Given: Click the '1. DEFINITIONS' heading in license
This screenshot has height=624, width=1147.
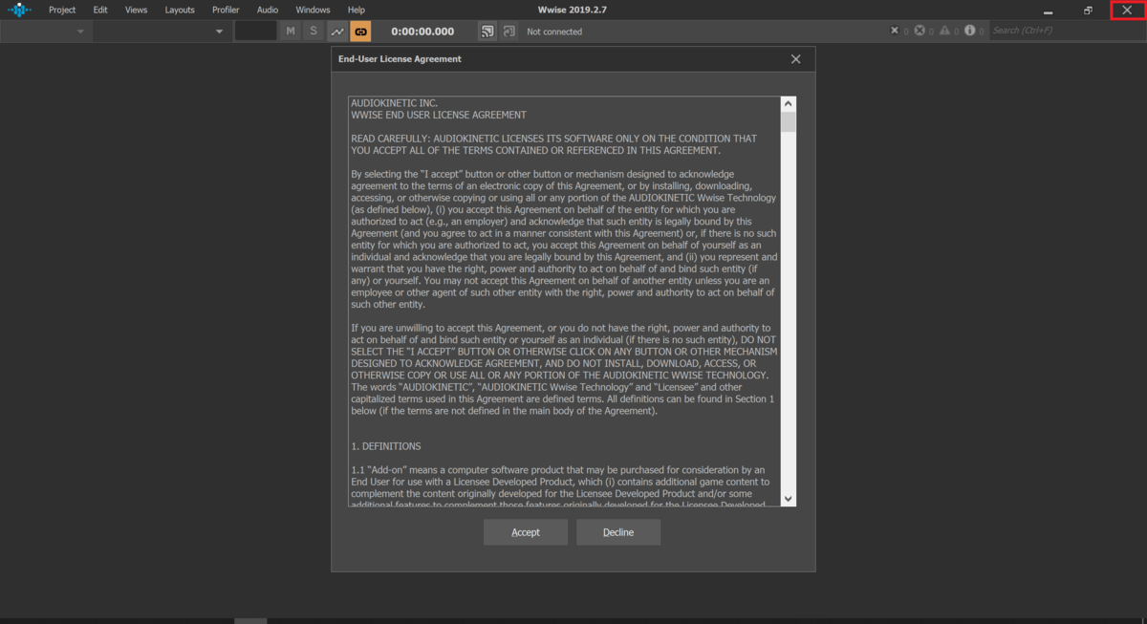Looking at the screenshot, I should [x=386, y=446].
